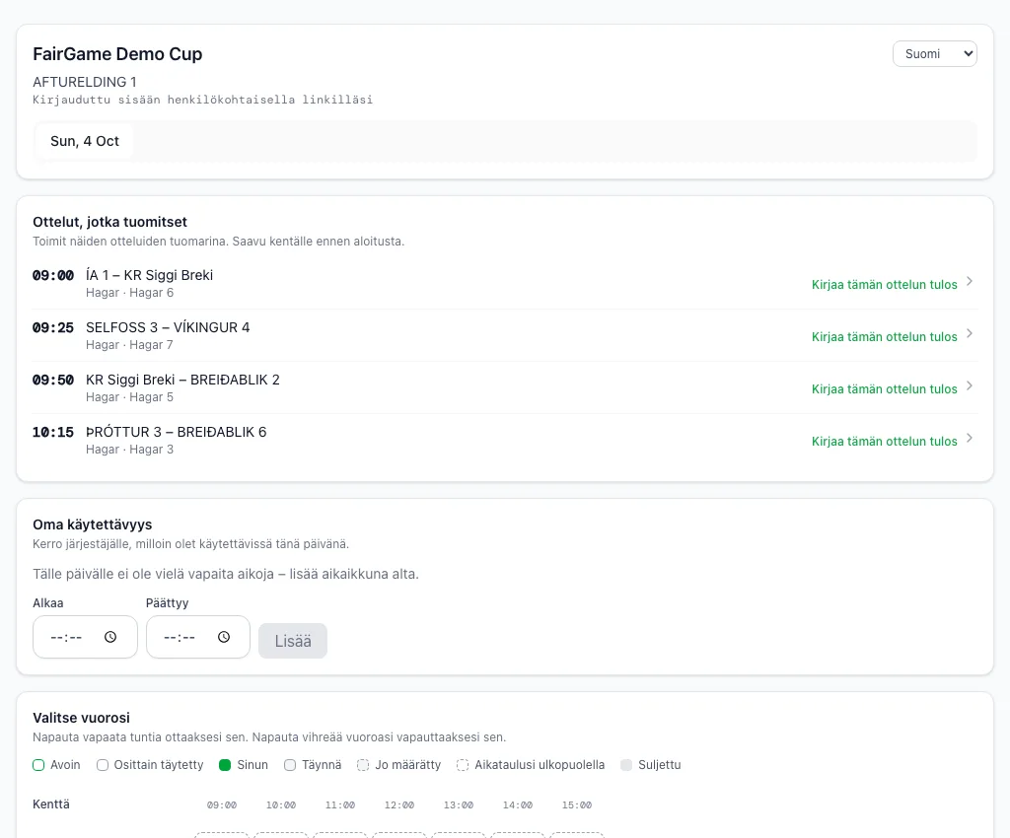
Task: Click the Osittain täytetty legend marker
Action: click(103, 765)
